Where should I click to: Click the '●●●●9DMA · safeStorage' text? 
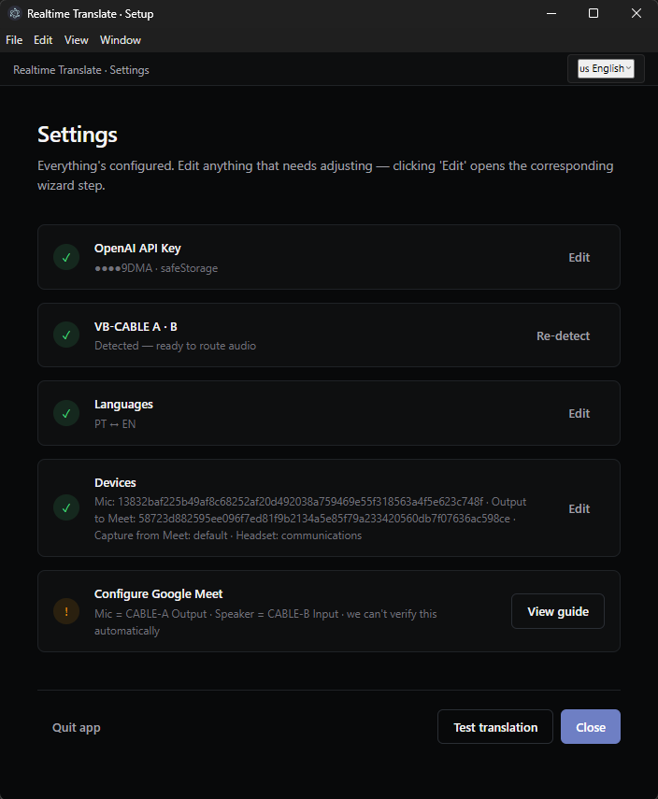[156, 268]
